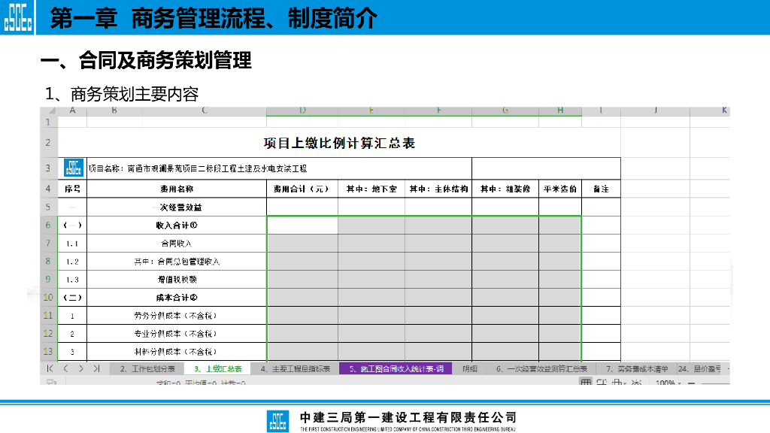Open the 2、工作包划分表 sheet tab

pos(147,369)
